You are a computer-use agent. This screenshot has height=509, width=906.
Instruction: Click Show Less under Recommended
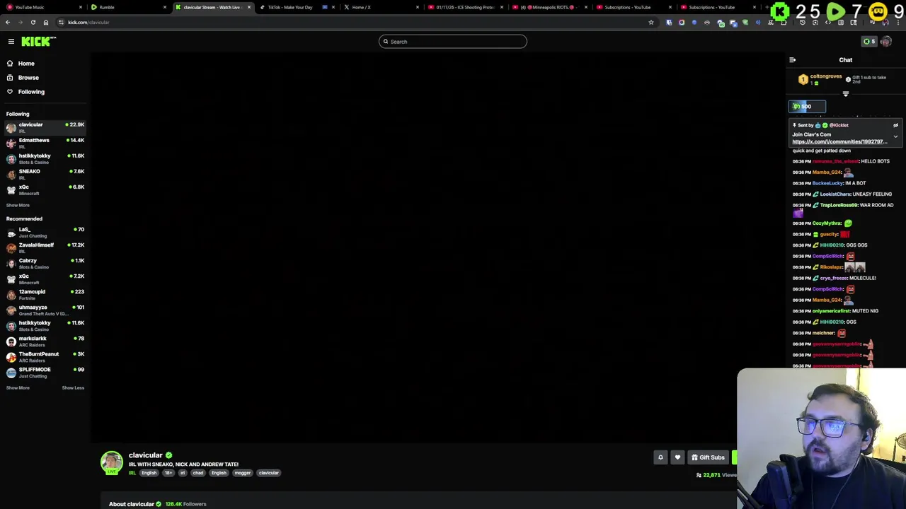tap(73, 387)
